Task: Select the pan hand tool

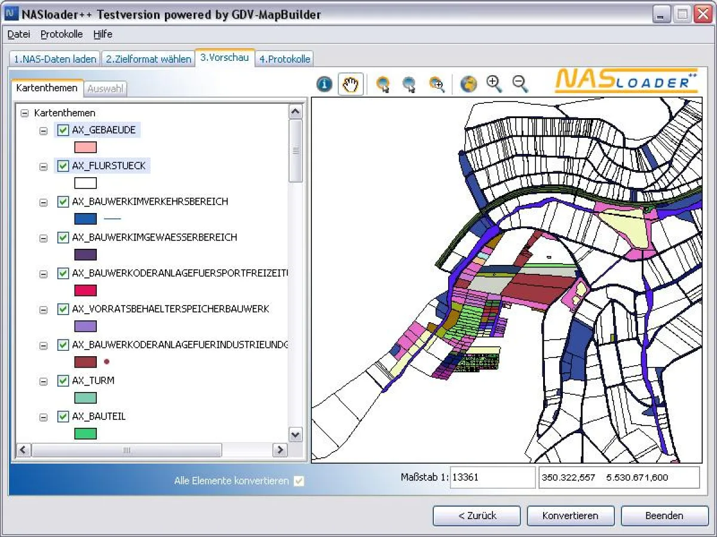Action: coord(351,85)
